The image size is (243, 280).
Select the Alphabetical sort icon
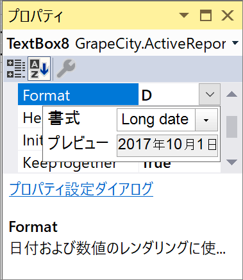pos(39,69)
